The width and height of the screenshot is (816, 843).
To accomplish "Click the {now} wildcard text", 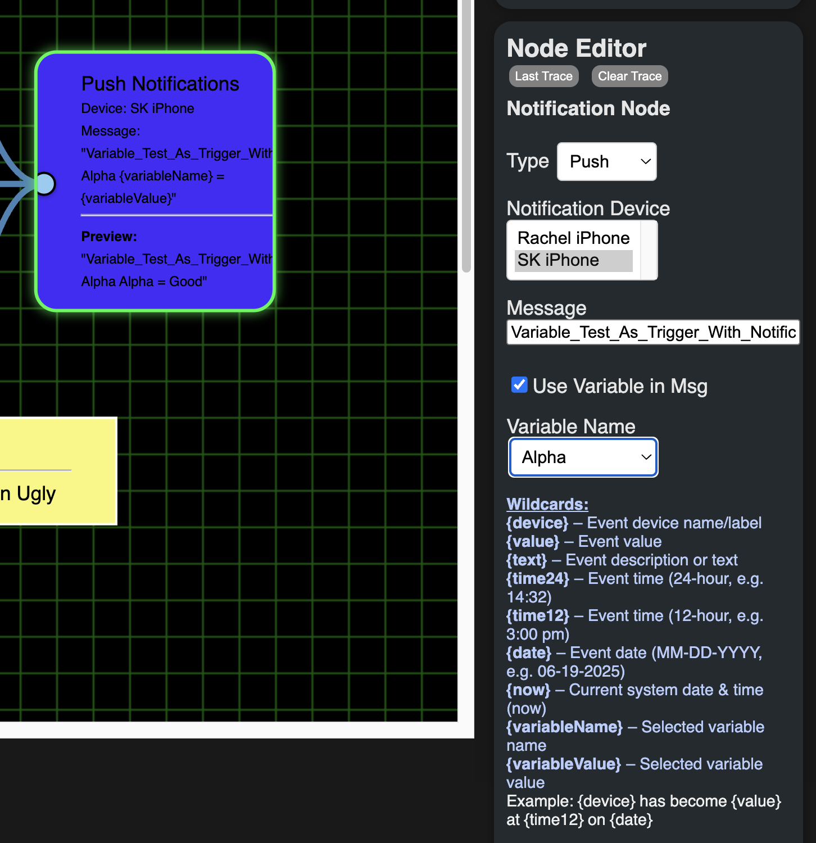I will point(529,690).
